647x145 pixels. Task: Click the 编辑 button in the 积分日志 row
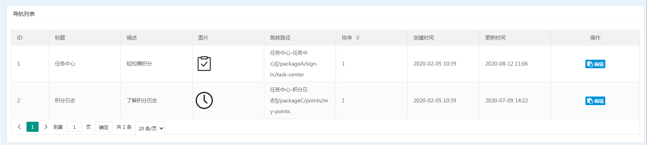click(x=595, y=101)
